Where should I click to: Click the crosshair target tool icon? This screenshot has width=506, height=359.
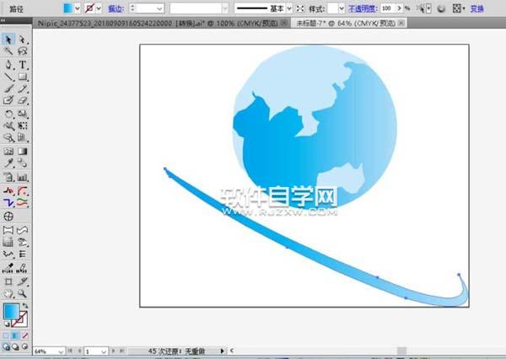point(8,216)
